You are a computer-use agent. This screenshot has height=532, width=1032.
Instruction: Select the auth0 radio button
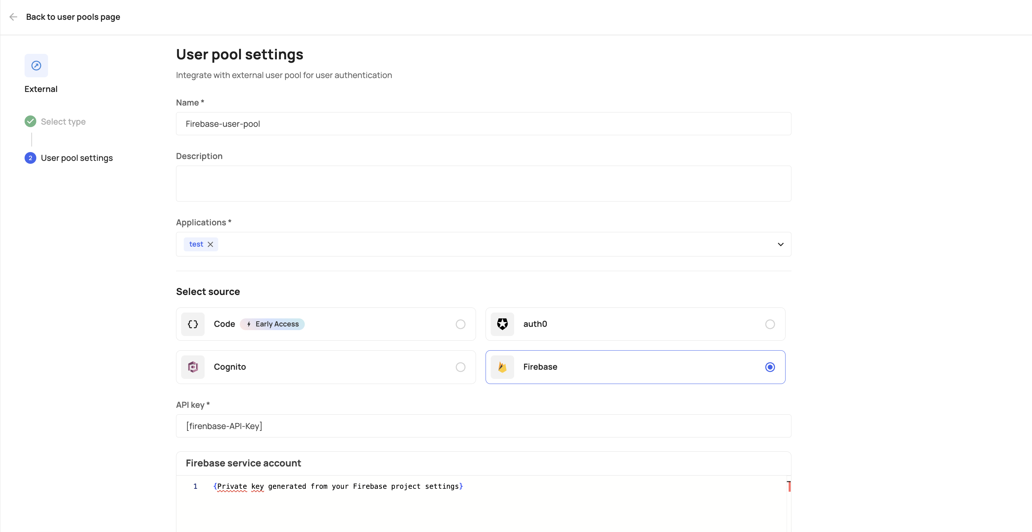[x=769, y=324]
